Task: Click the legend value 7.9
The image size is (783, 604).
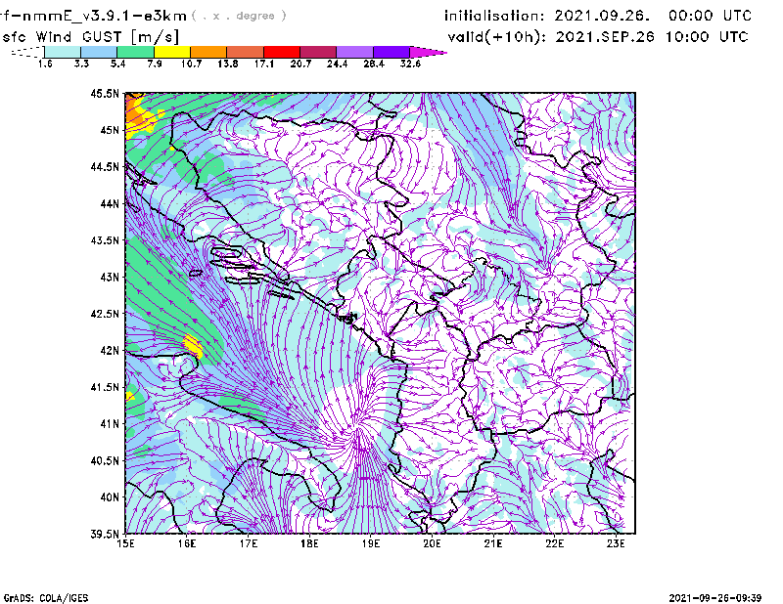Action: [155, 64]
